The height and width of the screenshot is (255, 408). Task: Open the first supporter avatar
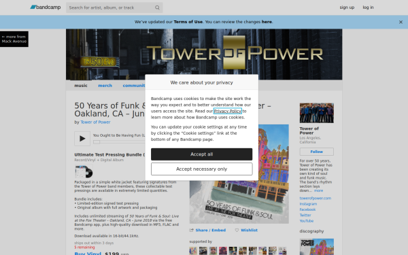[x=193, y=251]
